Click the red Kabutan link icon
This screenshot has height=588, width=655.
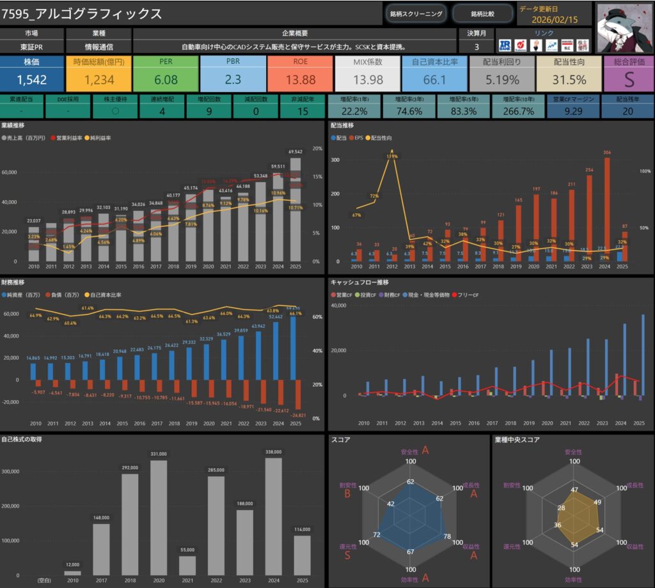[520, 45]
